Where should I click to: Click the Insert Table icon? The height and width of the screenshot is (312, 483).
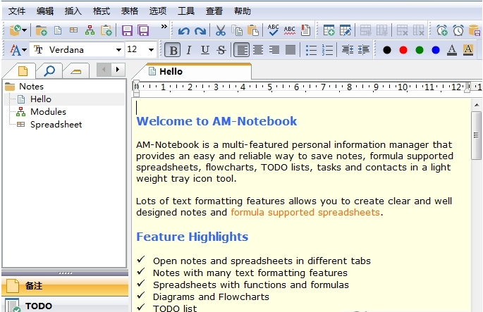pos(329,30)
